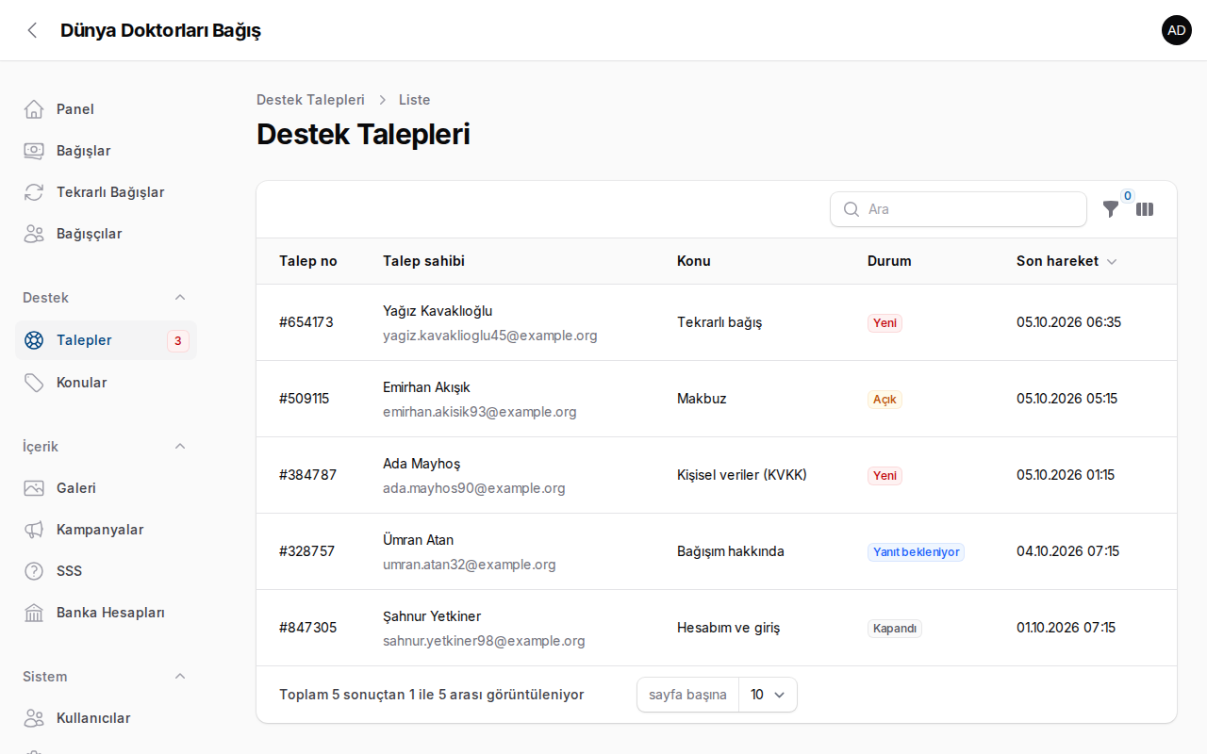The width and height of the screenshot is (1207, 754).
Task: Click the Makbuz subject cell
Action: [x=702, y=399]
